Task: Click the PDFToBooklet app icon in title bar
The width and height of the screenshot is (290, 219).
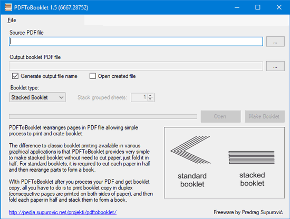Action: pos(8,7)
